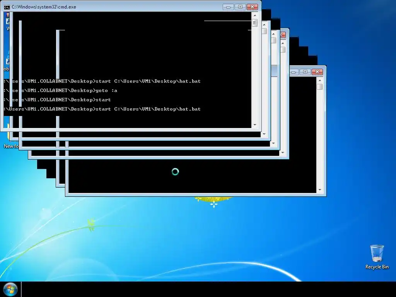Minimize the rearmost cmd window
The width and height of the screenshot is (396, 297).
(294, 72)
